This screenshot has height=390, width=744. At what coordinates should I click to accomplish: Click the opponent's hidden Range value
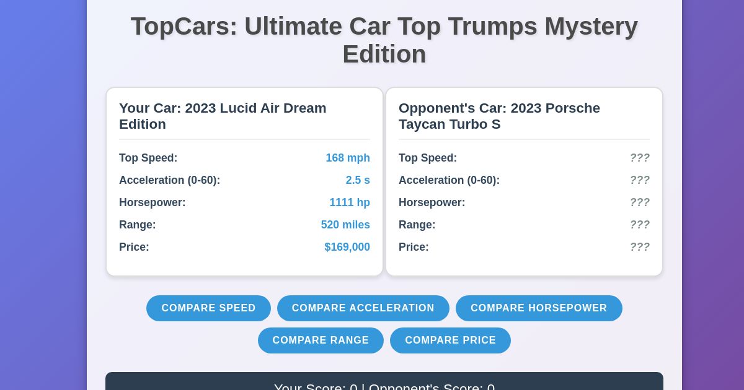(640, 225)
